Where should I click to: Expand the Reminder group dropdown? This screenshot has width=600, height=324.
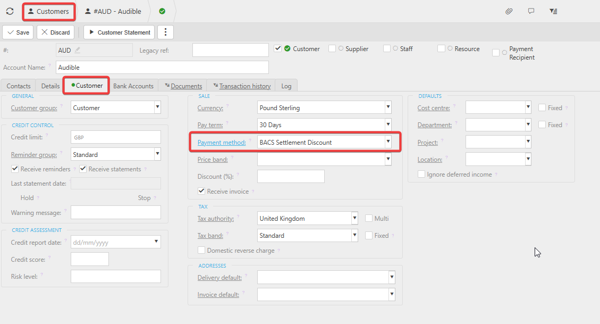pos(157,154)
